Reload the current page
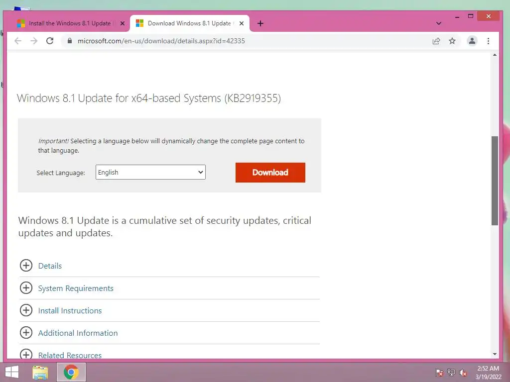 pyautogui.click(x=50, y=41)
